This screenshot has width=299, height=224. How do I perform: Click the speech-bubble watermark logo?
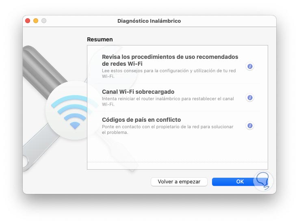263,181
